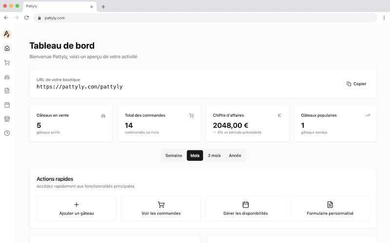Click the Pattyly logo in sidebar
This screenshot has width=390, height=243.
tap(7, 34)
